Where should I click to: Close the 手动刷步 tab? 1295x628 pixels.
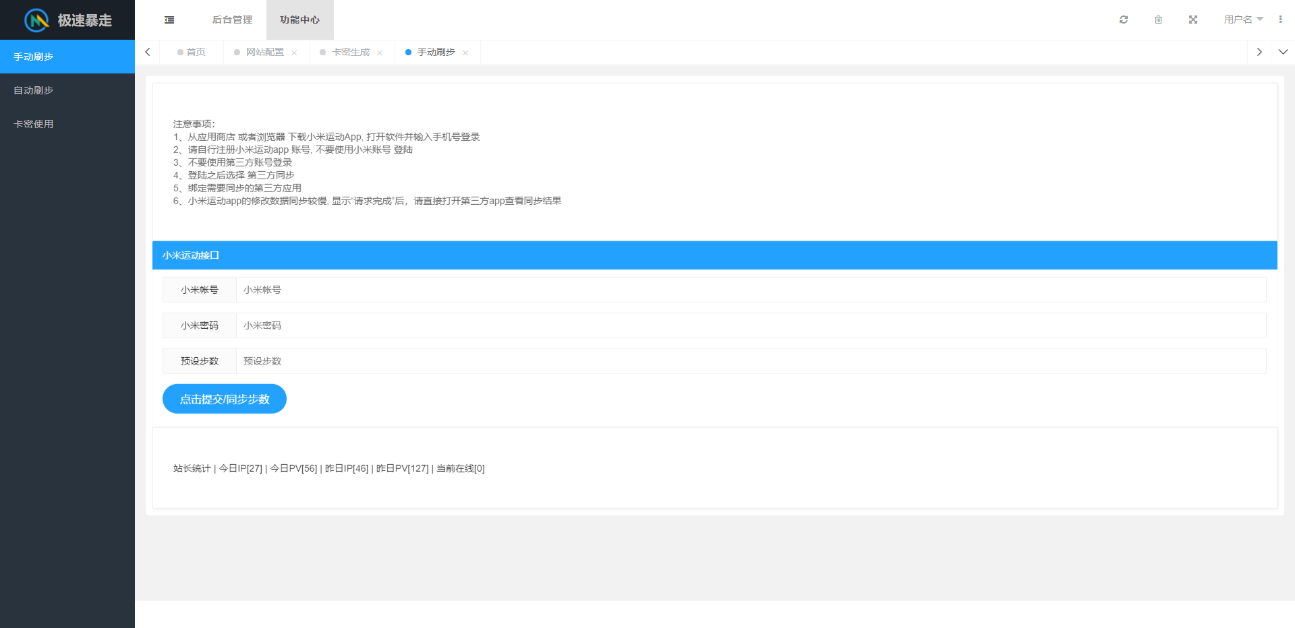[465, 53]
